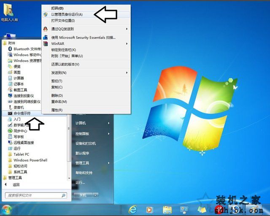Open the 远程桌面连接 icon
This screenshot has height=216, width=270.
10,143
